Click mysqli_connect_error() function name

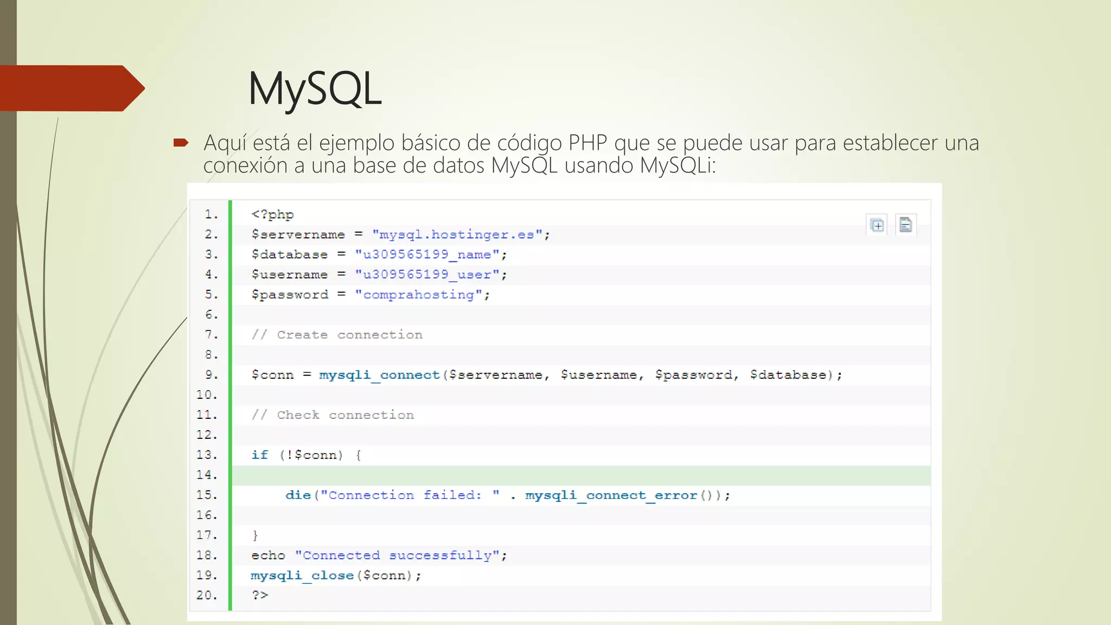[611, 495]
